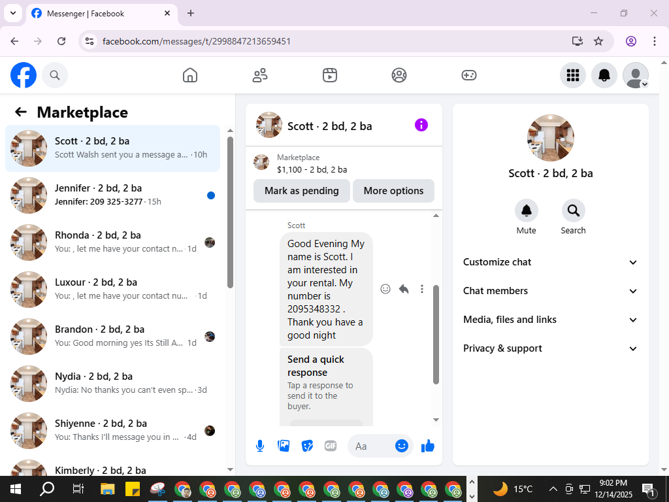
Task: Expand Media, files and links section
Action: coord(550,320)
